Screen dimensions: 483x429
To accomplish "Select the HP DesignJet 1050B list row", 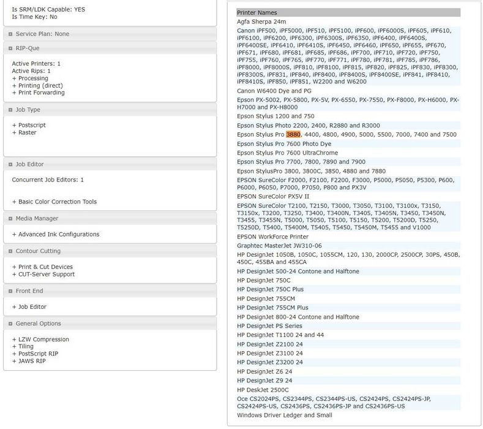I will point(348,259).
